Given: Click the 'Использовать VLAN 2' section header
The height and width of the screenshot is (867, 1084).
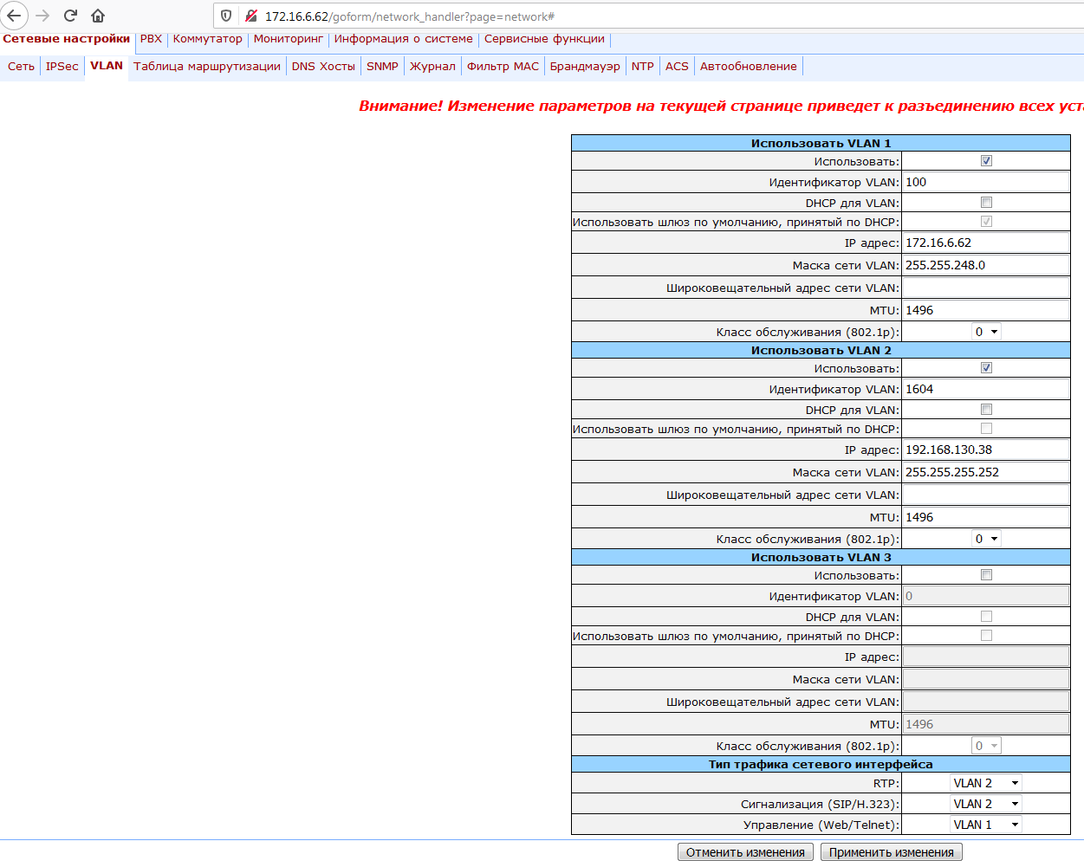Looking at the screenshot, I should click(821, 351).
